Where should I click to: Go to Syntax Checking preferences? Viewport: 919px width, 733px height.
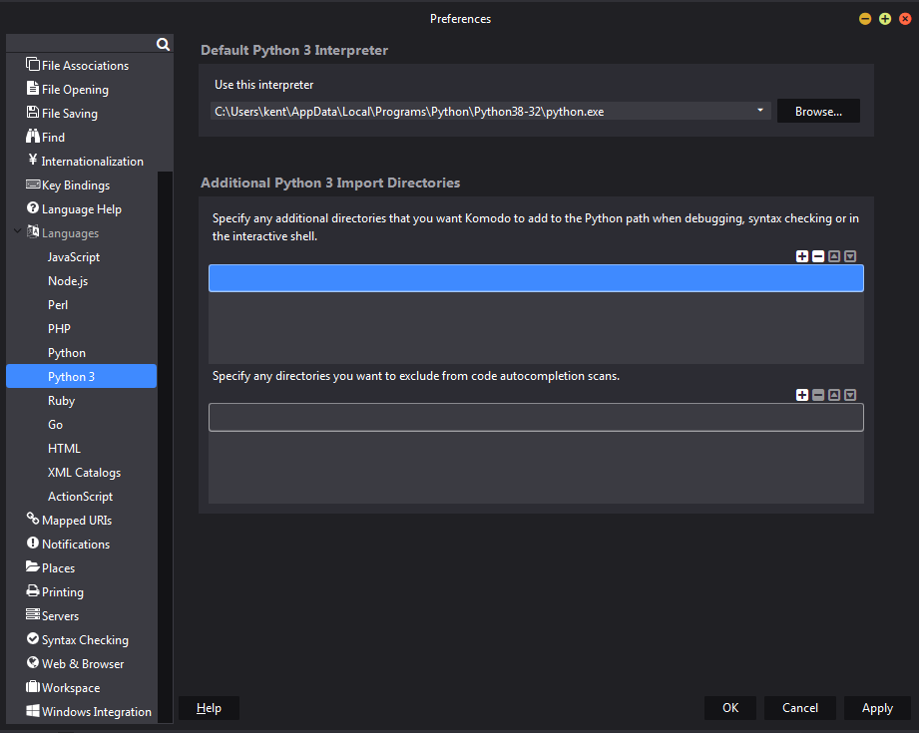[x=85, y=640]
